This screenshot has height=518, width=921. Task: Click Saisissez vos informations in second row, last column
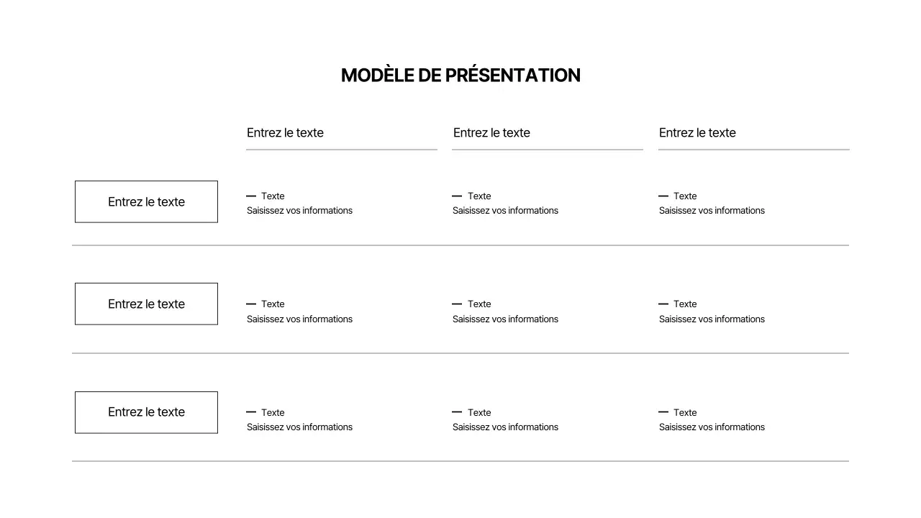[712, 319]
